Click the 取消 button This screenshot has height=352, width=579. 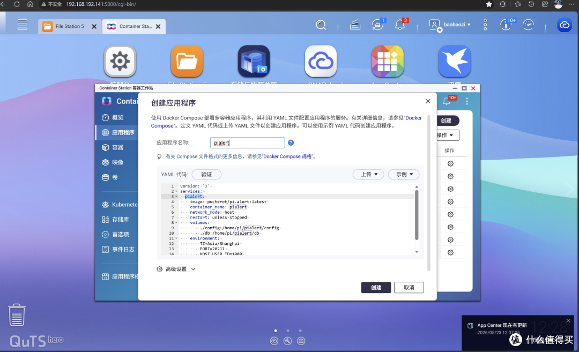point(409,287)
